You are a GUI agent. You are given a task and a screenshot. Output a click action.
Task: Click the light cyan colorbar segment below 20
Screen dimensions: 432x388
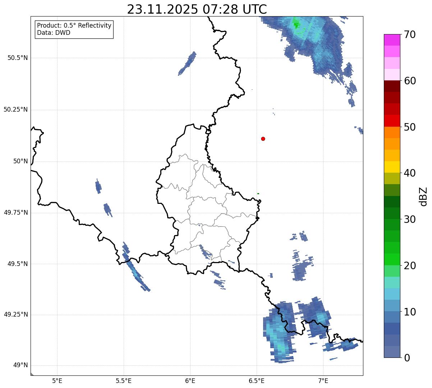pos(392,282)
